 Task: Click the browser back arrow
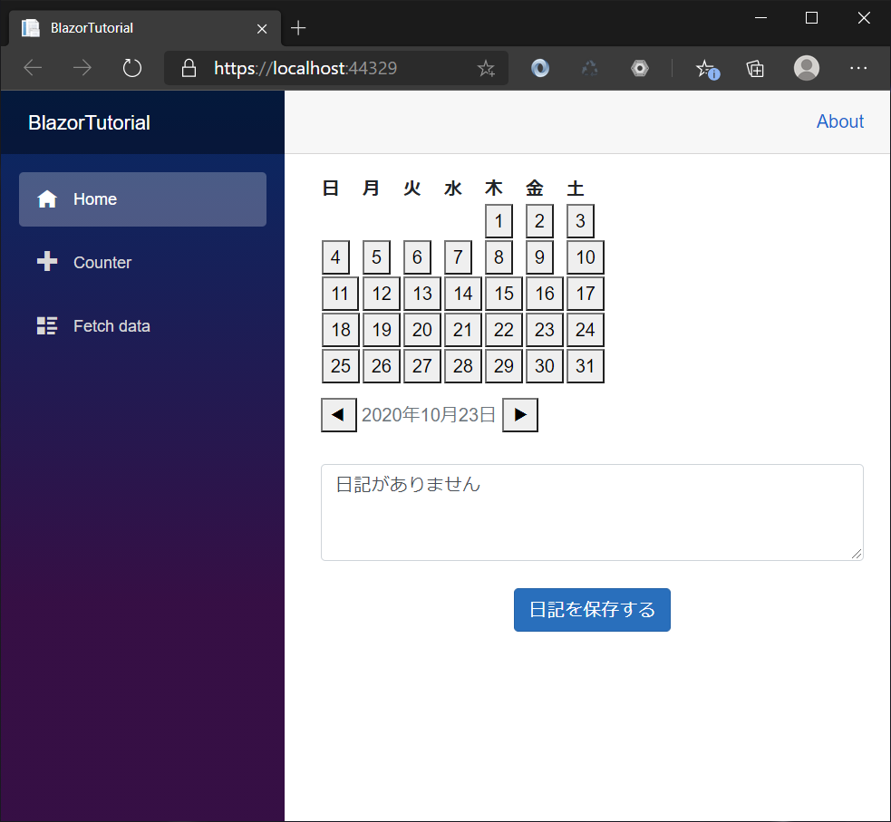click(33, 68)
